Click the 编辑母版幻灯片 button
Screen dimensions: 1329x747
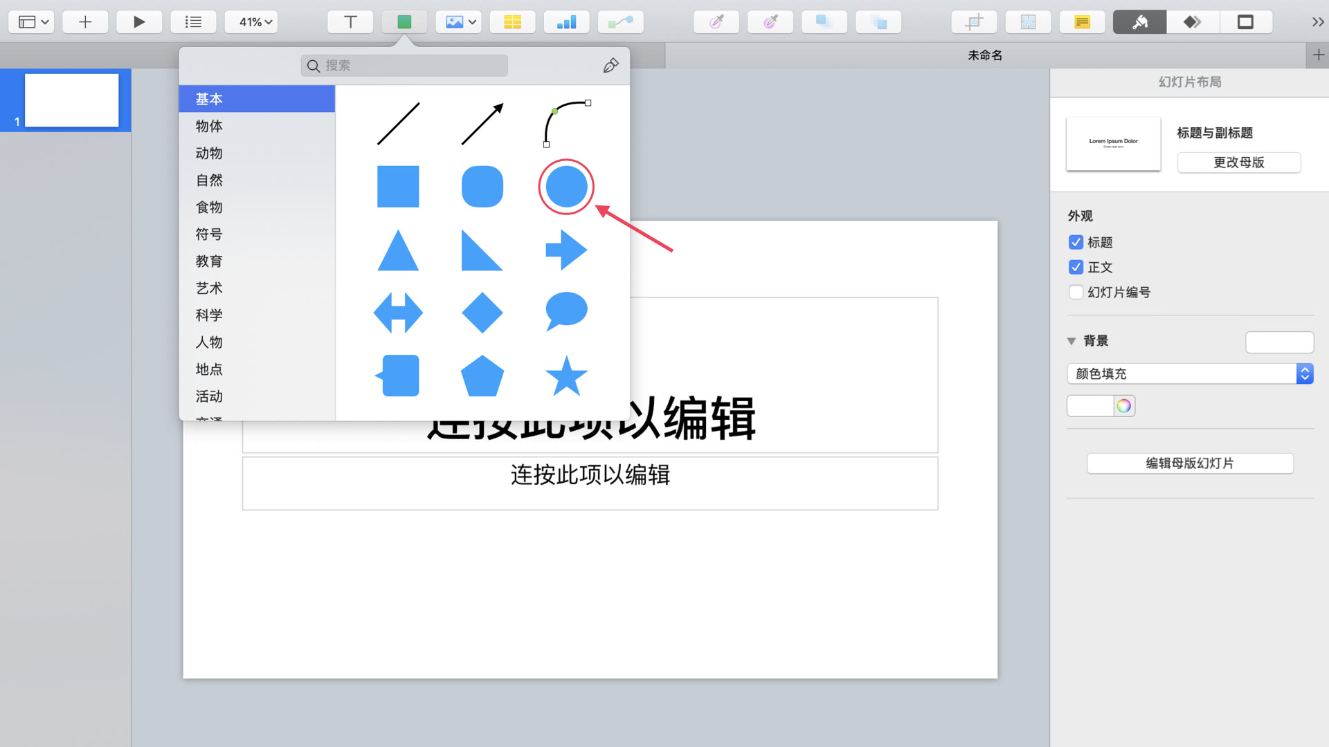1190,463
